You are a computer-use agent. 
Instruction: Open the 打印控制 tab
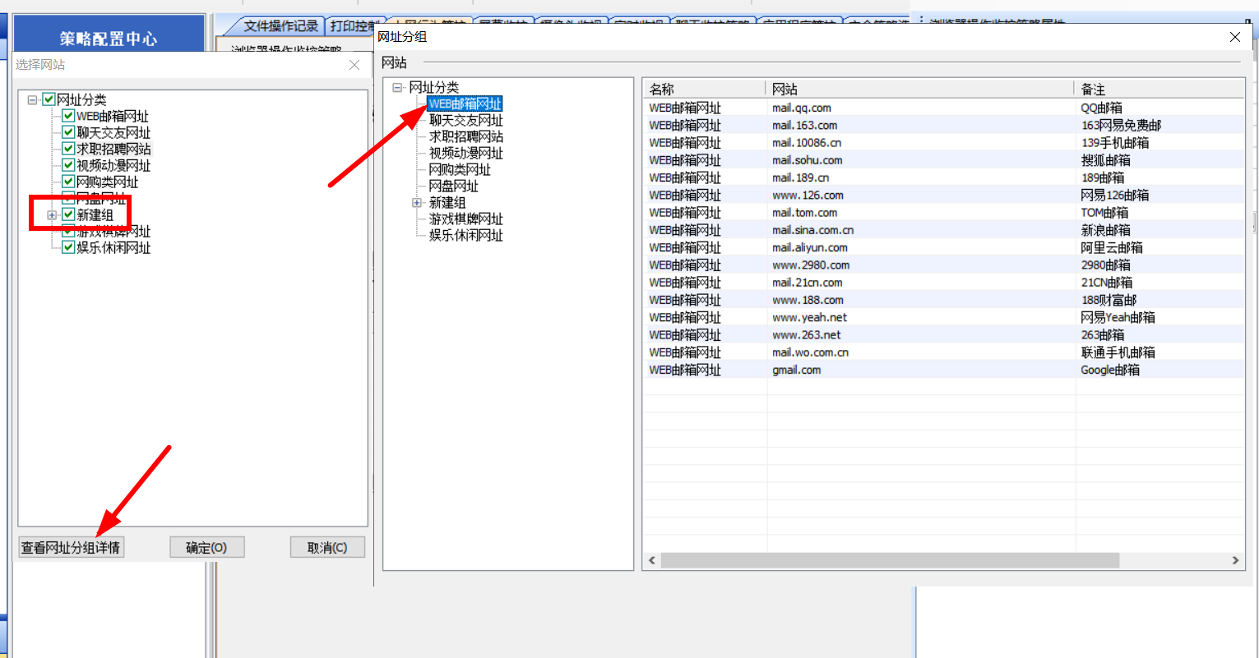pos(354,26)
